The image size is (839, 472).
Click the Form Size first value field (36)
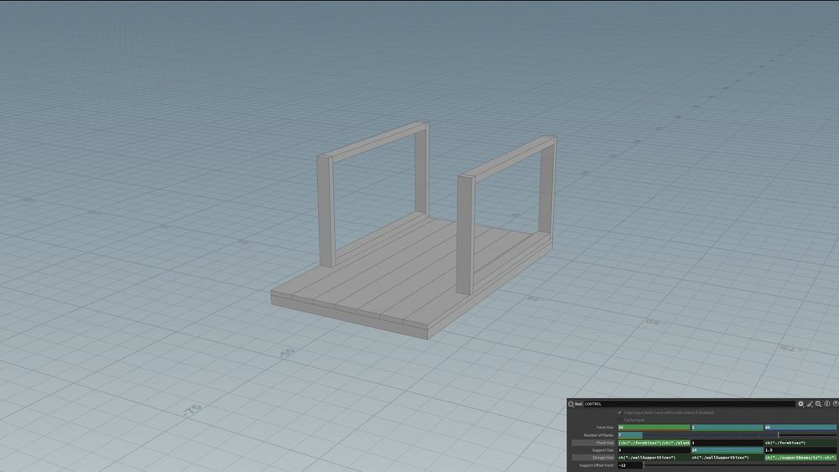click(x=654, y=428)
